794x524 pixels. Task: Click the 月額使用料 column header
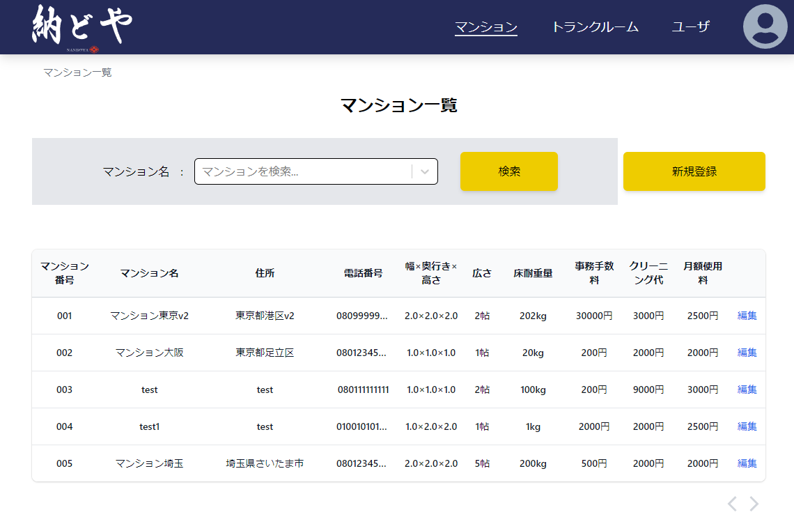coord(702,273)
